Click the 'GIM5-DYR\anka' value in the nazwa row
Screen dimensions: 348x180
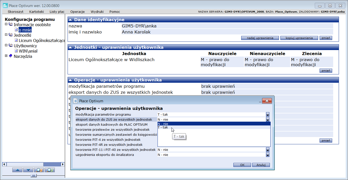pyautogui.click(x=139, y=26)
